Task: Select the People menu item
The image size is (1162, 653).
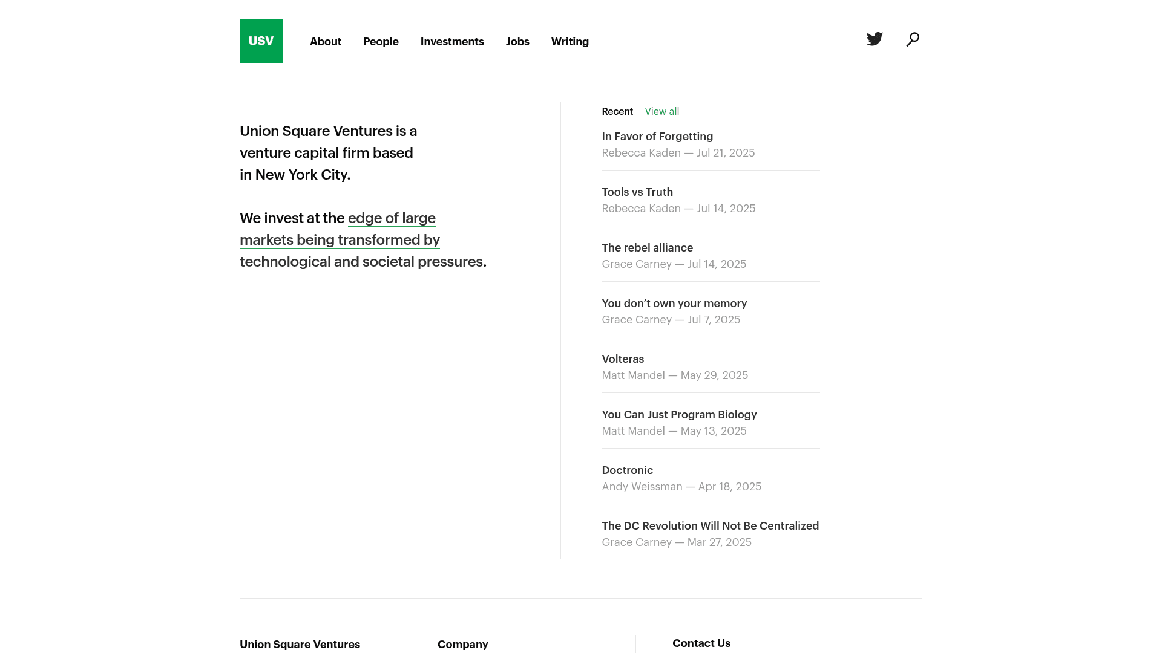Action: click(x=380, y=41)
